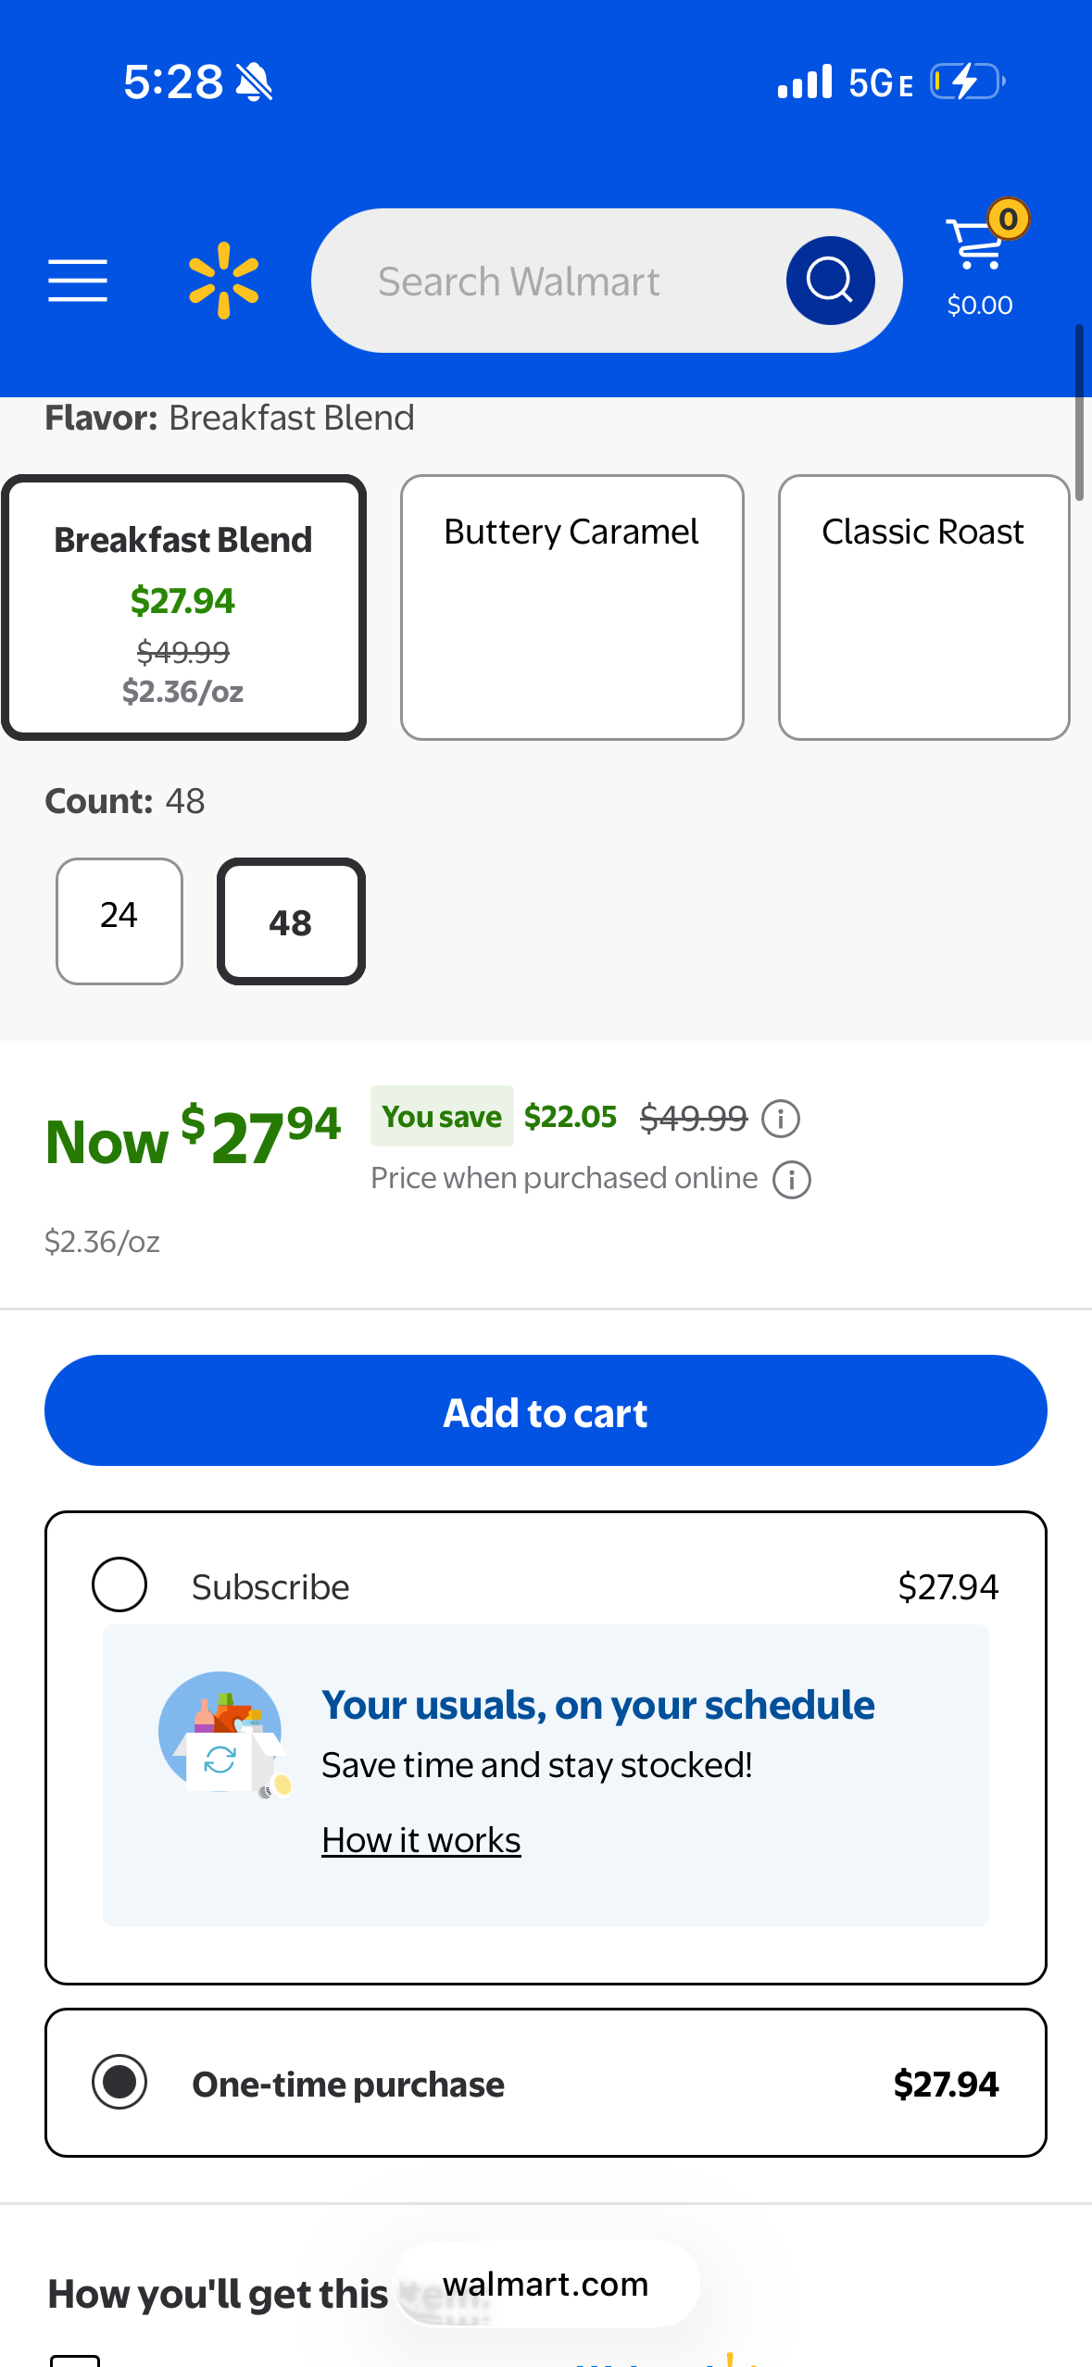The height and width of the screenshot is (2367, 1092).
Task: Select the Breakfast Blend flavor tile
Action: (183, 607)
